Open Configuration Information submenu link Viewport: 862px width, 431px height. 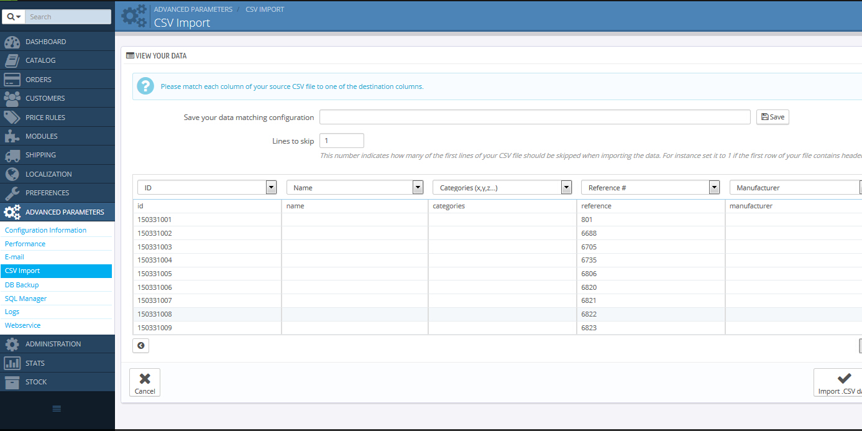45,230
